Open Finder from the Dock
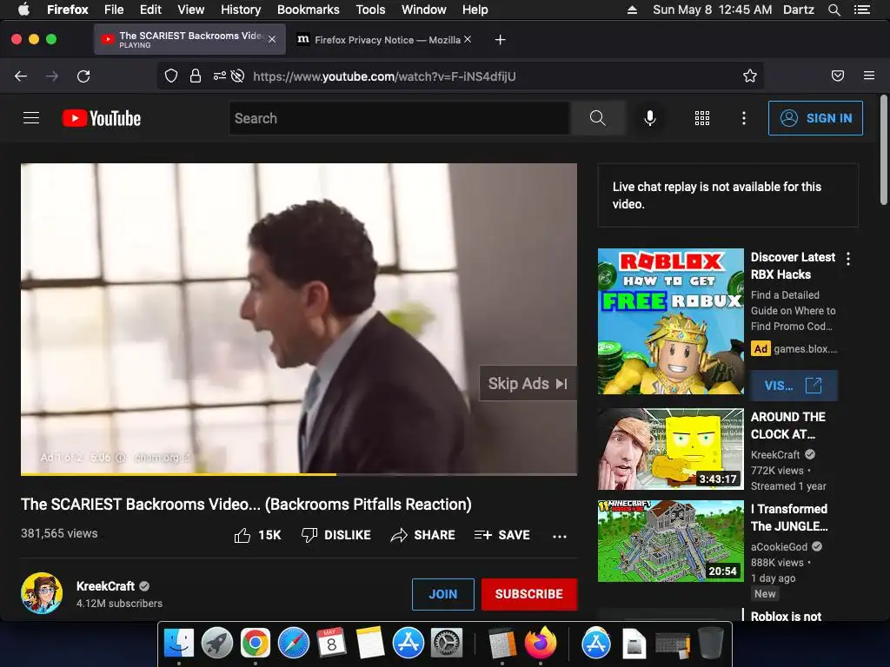890x667 pixels. [x=179, y=644]
